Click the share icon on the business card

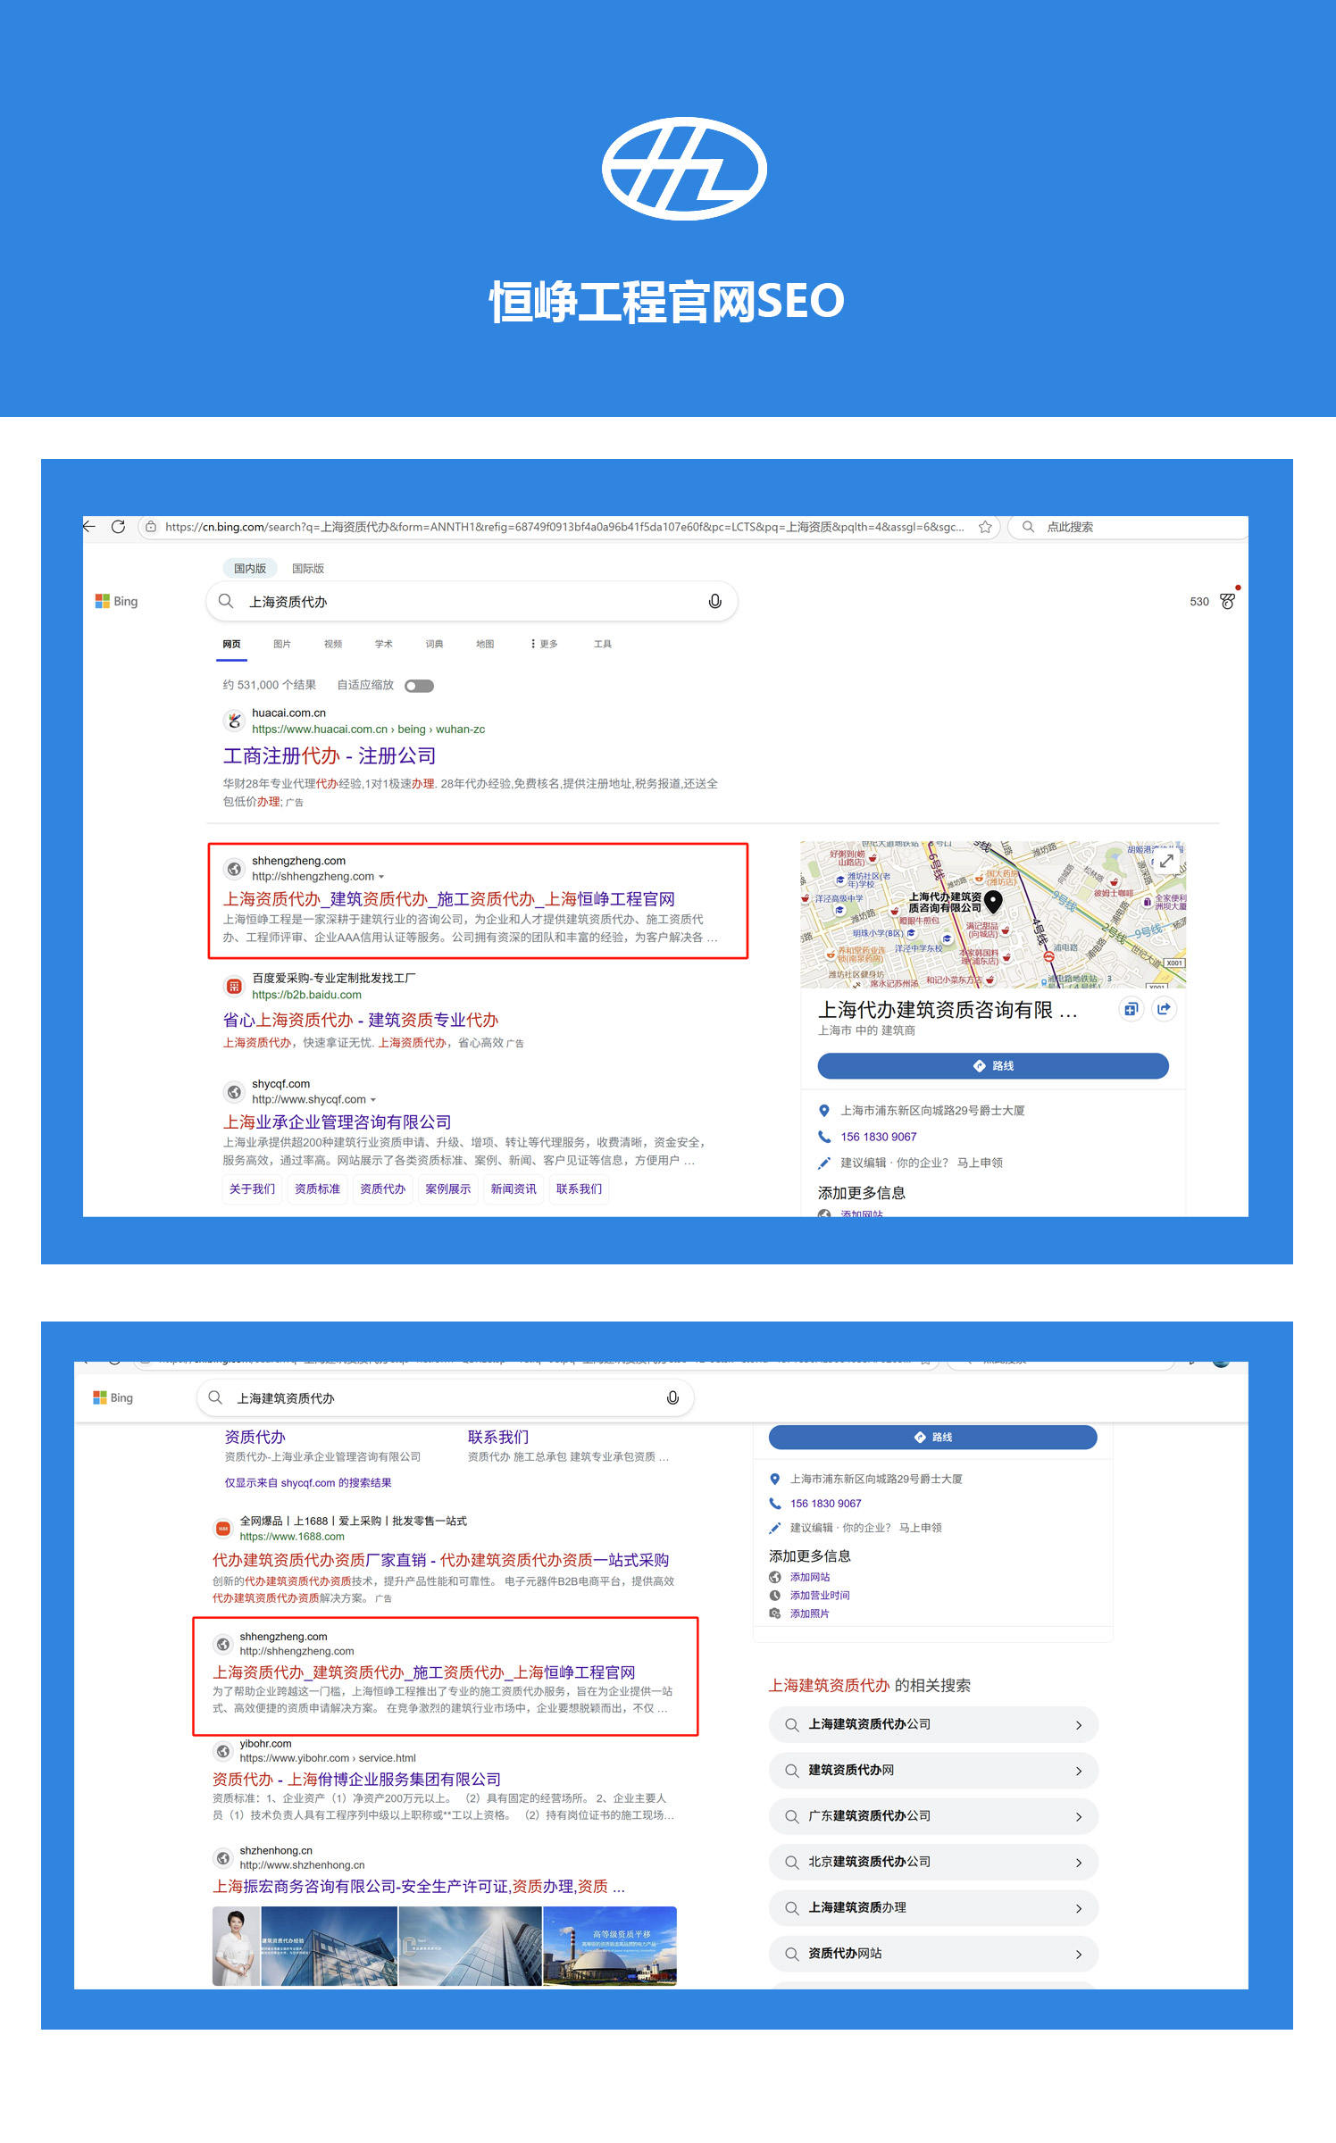(1164, 1009)
